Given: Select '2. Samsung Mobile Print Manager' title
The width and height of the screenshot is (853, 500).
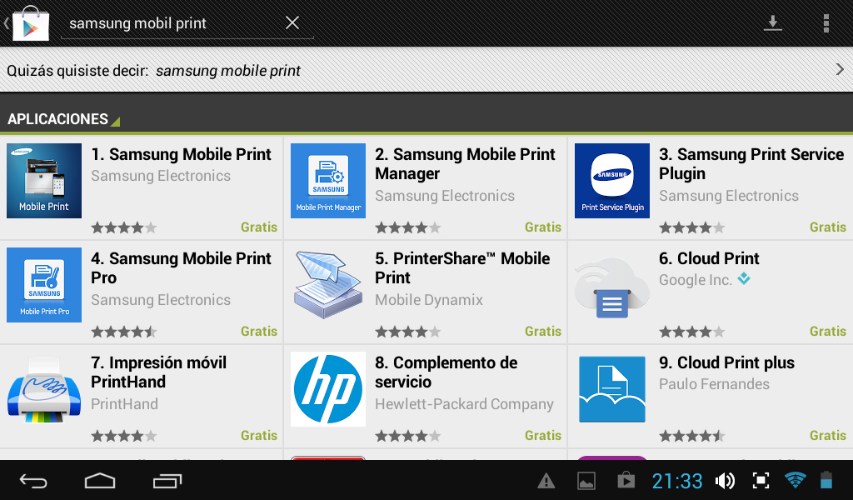Looking at the screenshot, I should 465,164.
